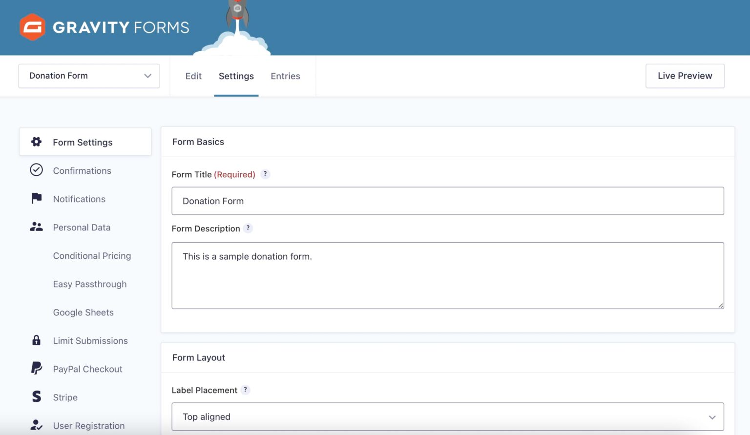750x435 pixels.
Task: Select the Personal Data people icon
Action: pyautogui.click(x=36, y=227)
